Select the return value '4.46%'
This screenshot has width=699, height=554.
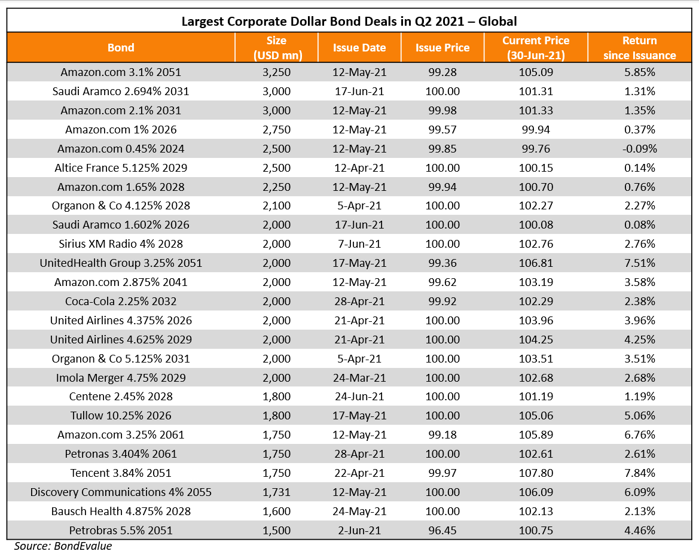[640, 531]
